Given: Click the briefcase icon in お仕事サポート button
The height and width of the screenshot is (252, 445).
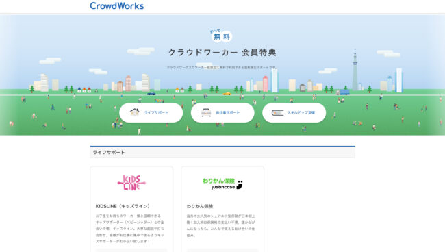Looking at the screenshot, I should (x=206, y=113).
